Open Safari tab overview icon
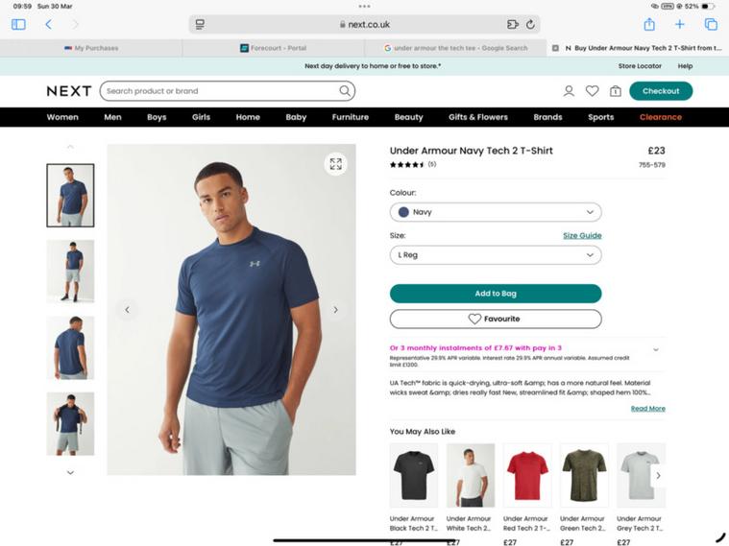 coord(711,24)
